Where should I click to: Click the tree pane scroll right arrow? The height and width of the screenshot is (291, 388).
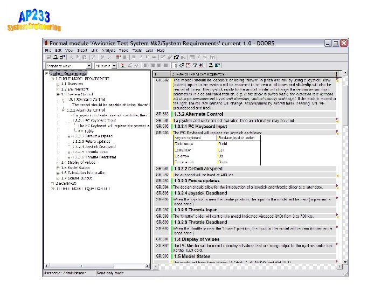[147, 266]
